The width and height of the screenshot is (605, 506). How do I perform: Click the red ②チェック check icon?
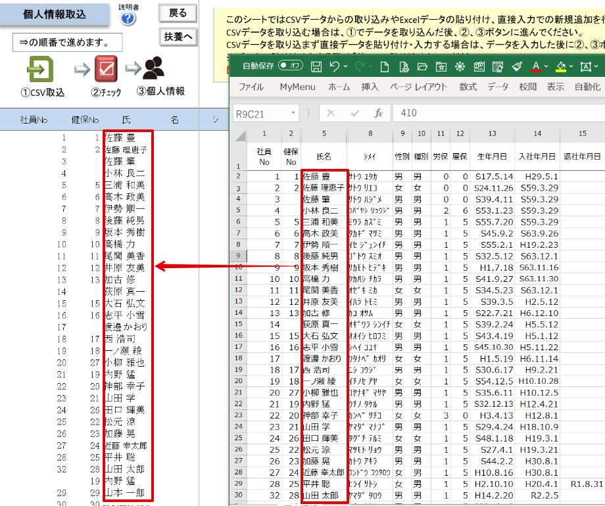point(106,69)
